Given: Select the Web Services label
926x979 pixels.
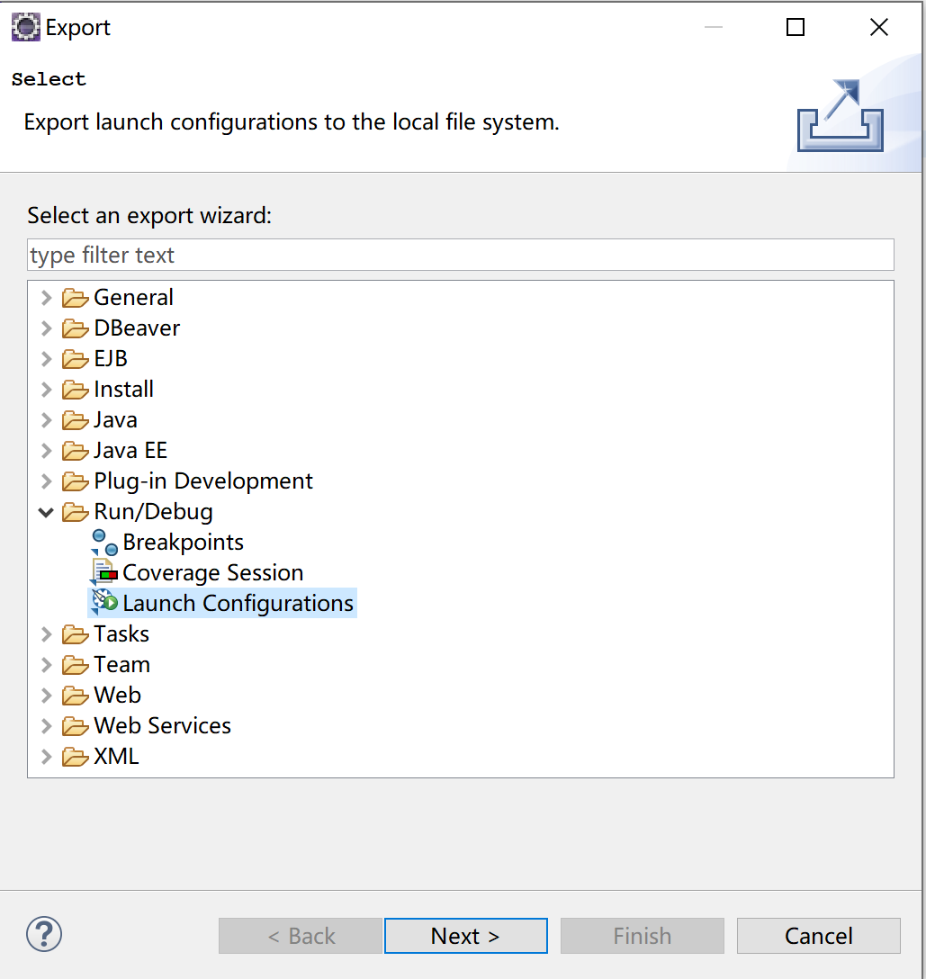Looking at the screenshot, I should [162, 725].
